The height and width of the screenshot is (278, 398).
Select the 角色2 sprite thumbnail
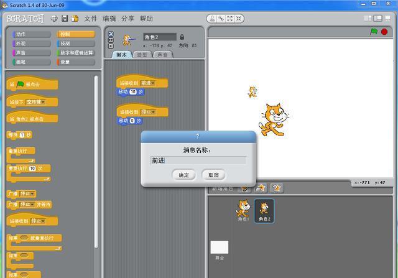264,211
